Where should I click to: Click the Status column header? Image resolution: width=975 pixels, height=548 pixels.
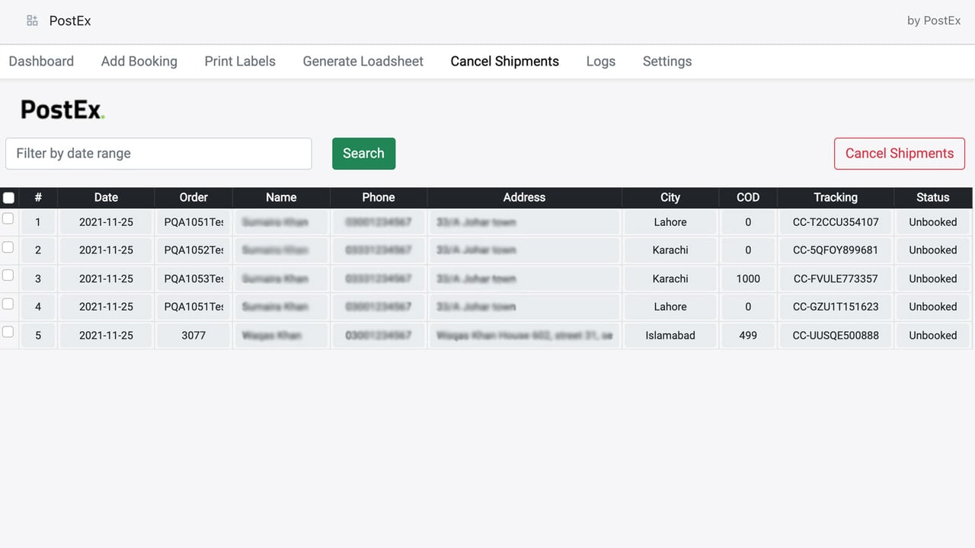(x=933, y=198)
